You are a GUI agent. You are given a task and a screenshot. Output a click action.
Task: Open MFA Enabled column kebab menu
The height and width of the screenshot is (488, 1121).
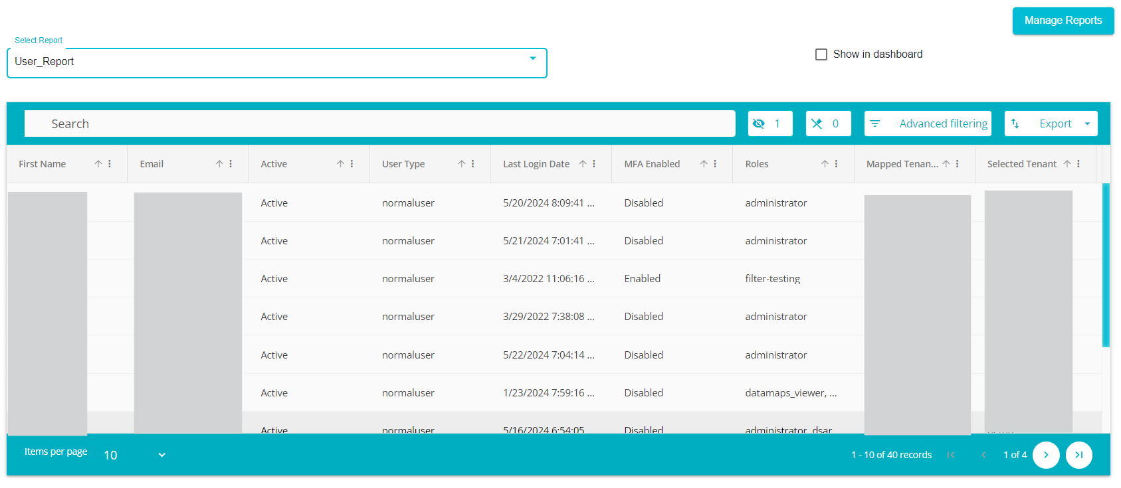click(715, 164)
